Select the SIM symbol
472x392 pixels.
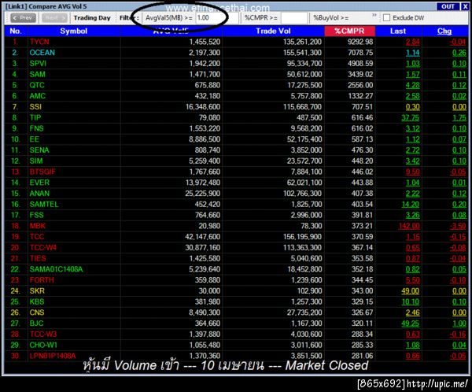pos(36,161)
